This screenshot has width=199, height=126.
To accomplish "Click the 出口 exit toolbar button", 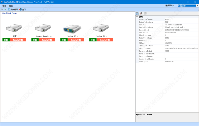I will pyautogui.click(x=22, y=9).
